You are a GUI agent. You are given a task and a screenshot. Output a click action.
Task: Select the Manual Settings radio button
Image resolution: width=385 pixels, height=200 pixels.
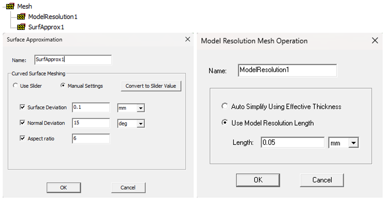(63, 86)
